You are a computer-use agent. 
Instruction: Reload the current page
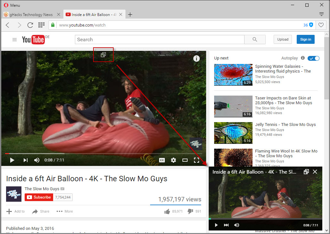[30, 25]
